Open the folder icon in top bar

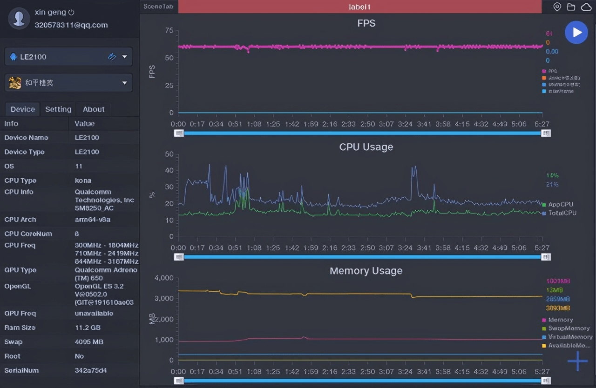coord(571,7)
